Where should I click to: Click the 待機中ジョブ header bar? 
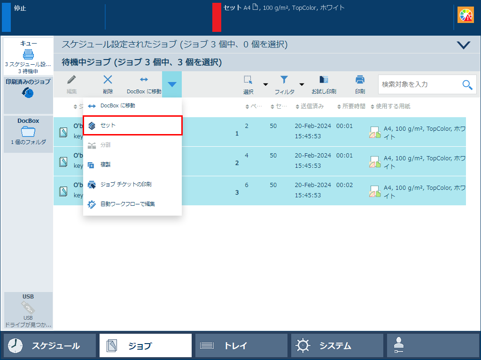click(267, 62)
